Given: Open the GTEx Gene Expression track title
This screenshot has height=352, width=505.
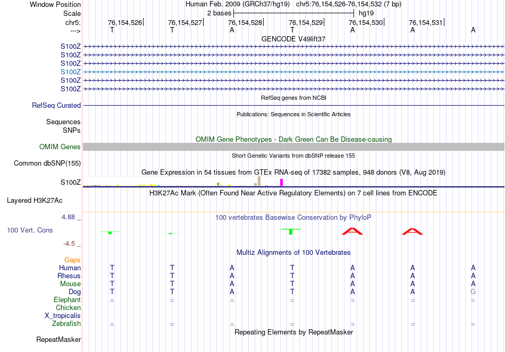Looking at the screenshot, I should tap(293, 173).
